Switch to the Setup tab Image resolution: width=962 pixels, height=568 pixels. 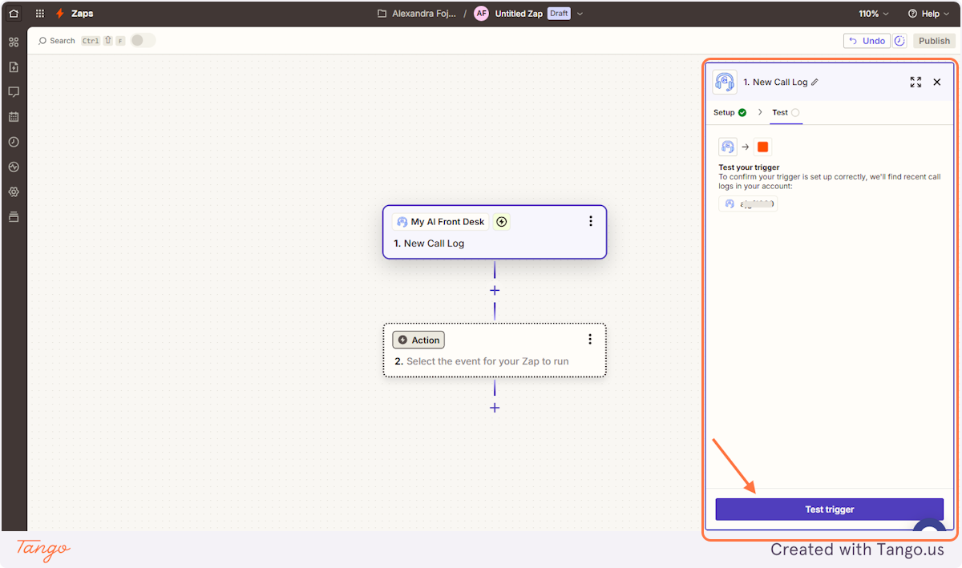coord(730,112)
